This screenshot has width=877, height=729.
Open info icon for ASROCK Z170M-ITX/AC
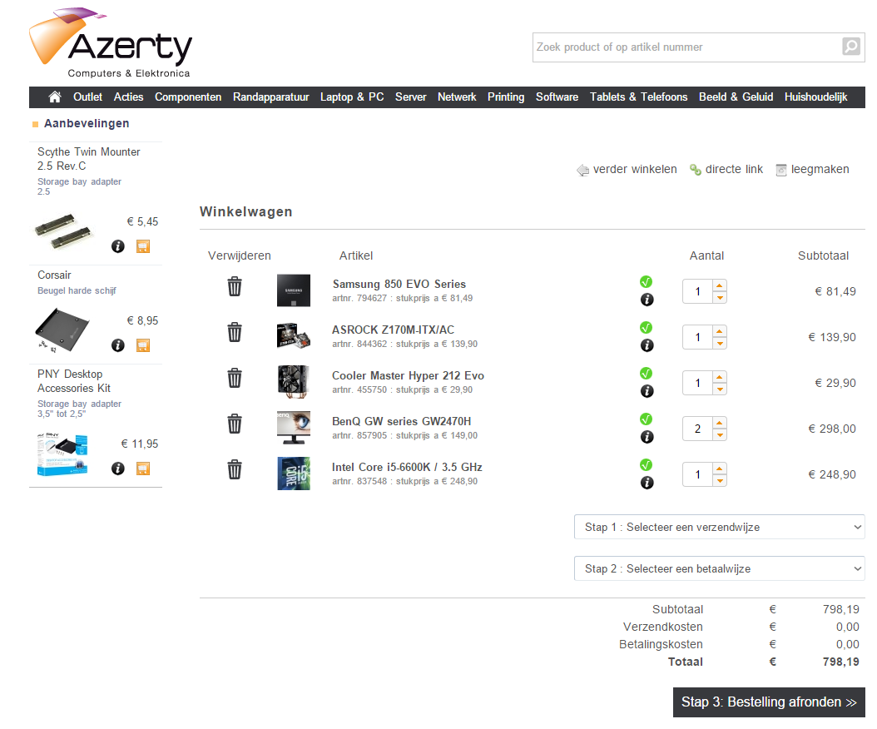(647, 345)
